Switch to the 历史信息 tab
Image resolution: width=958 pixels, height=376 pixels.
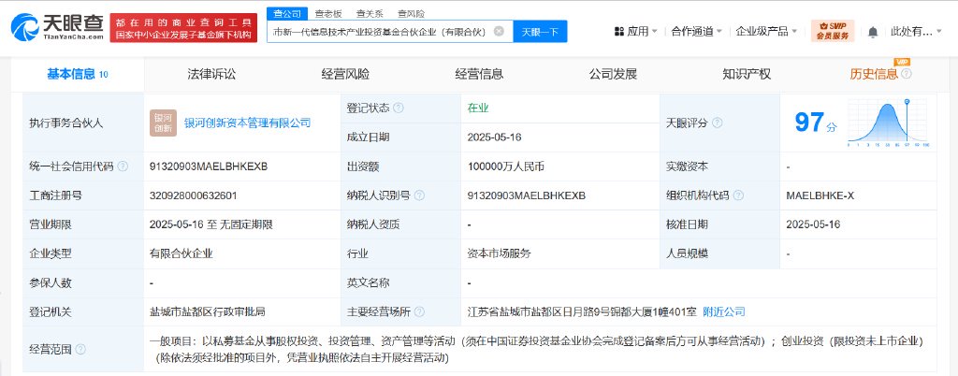pyautogui.click(x=874, y=74)
